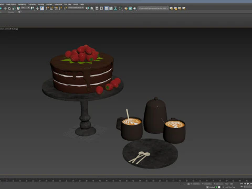Open the Schematic View
252x189 pixels.
point(115,8)
